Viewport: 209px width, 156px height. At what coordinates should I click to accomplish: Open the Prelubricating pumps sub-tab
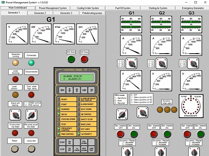click(x=92, y=13)
